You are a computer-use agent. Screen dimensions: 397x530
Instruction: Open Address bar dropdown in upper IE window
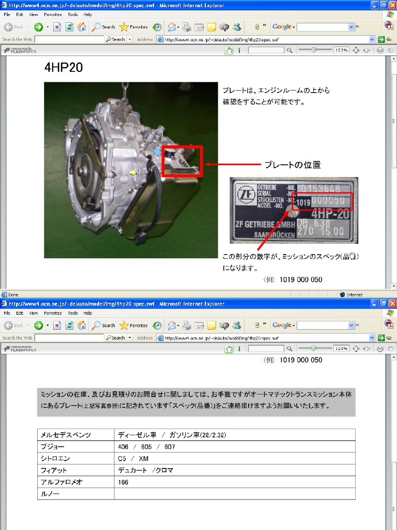[372, 39]
